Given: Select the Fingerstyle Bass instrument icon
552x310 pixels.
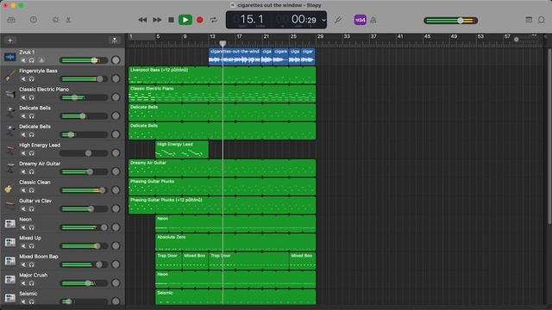Looking at the screenshot, I should pyautogui.click(x=9, y=75).
